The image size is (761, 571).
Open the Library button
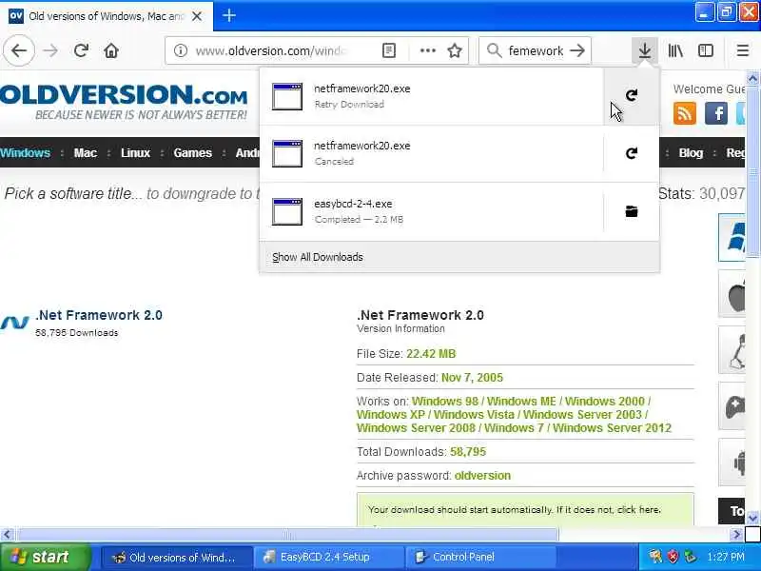(x=675, y=50)
